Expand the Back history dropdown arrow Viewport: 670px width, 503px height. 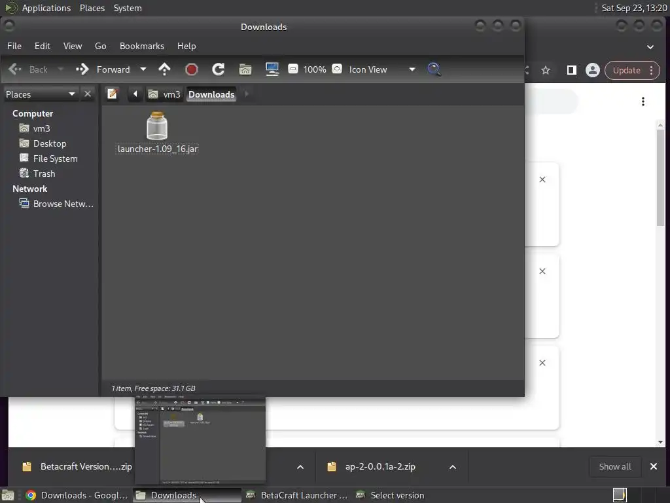click(x=60, y=69)
